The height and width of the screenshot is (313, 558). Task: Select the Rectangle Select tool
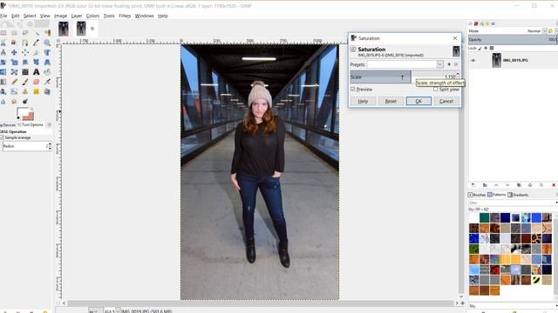(x=3, y=33)
